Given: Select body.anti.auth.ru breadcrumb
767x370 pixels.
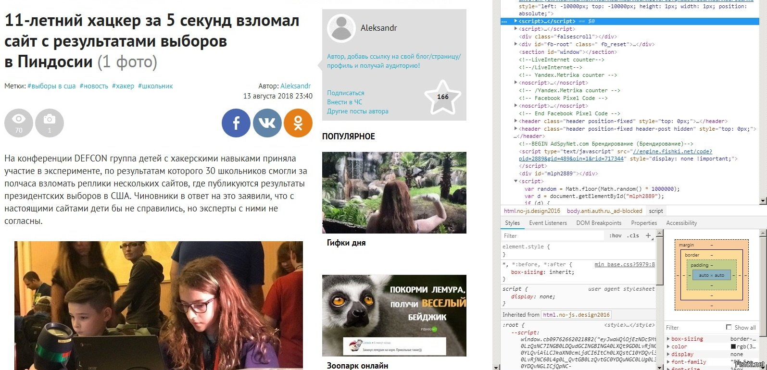Looking at the screenshot, I should (604, 211).
